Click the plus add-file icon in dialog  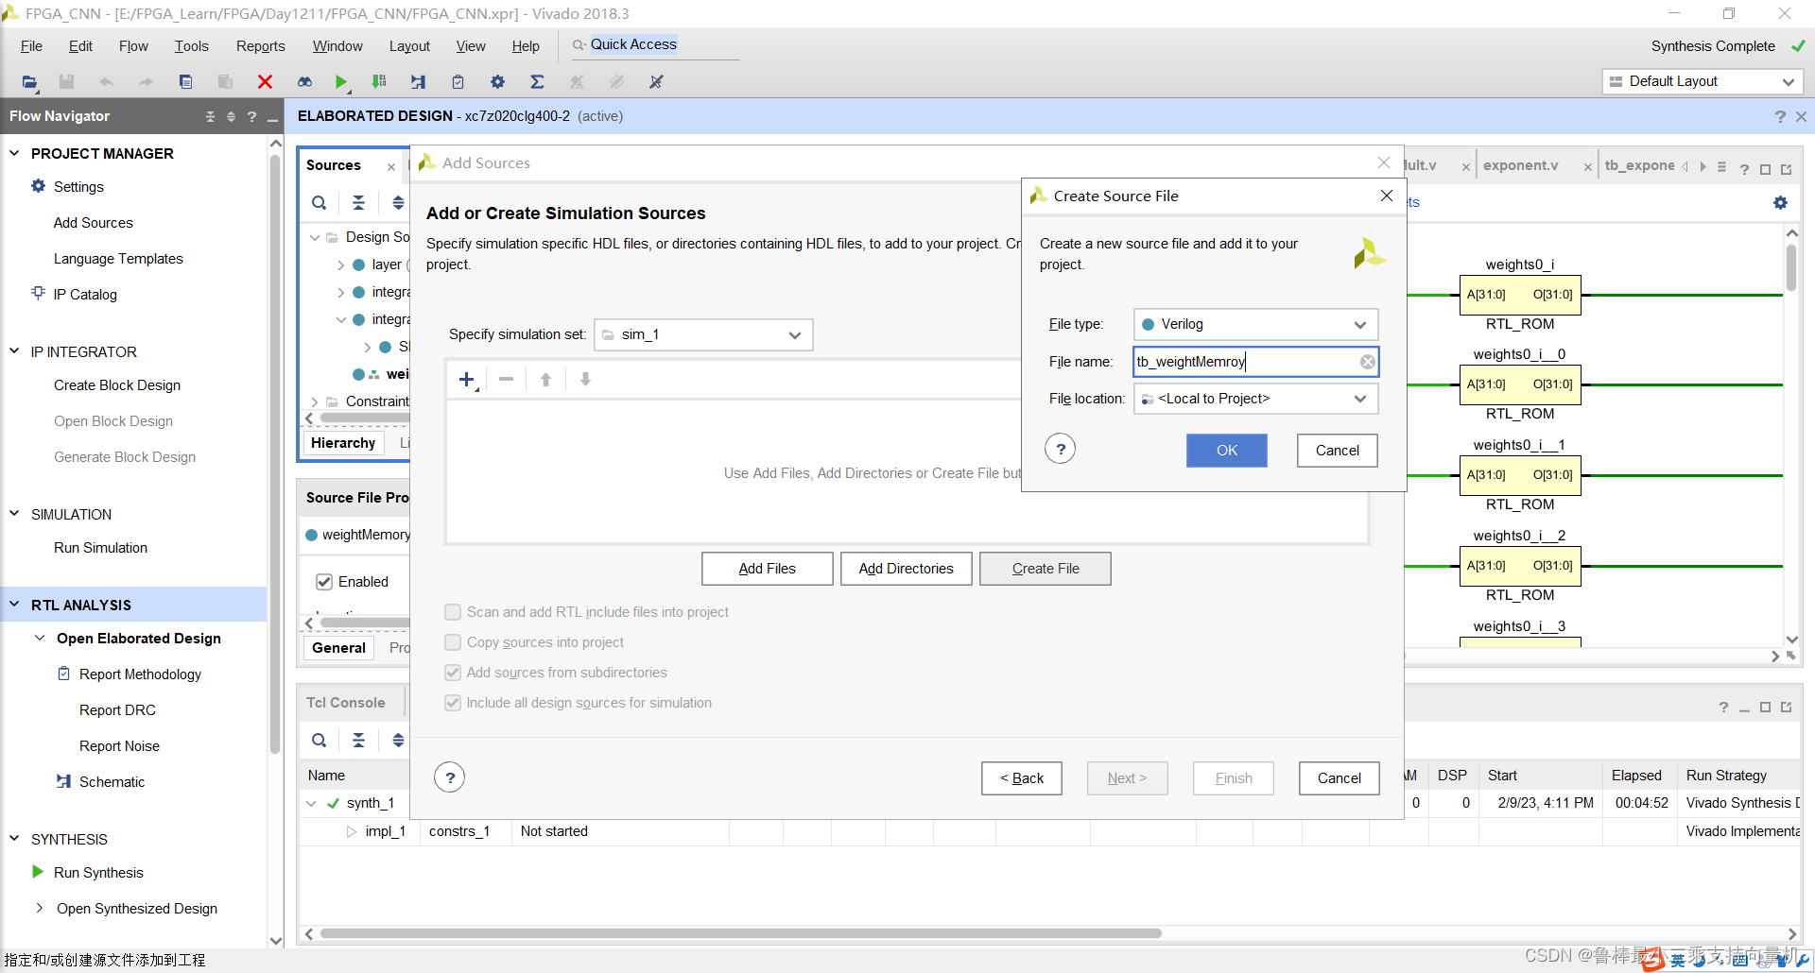(467, 379)
